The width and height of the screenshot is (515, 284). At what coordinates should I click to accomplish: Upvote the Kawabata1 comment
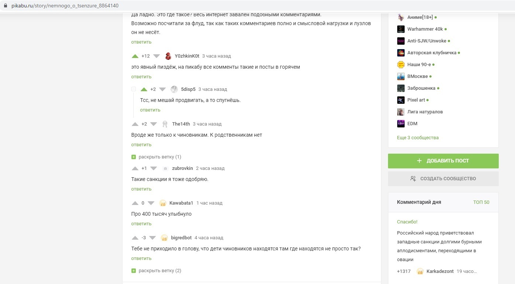135,203
